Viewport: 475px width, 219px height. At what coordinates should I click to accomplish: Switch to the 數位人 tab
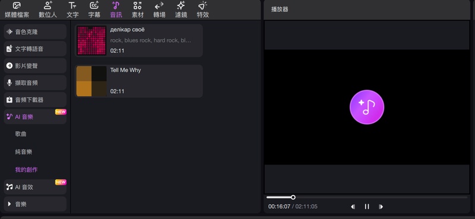pyautogui.click(x=48, y=9)
